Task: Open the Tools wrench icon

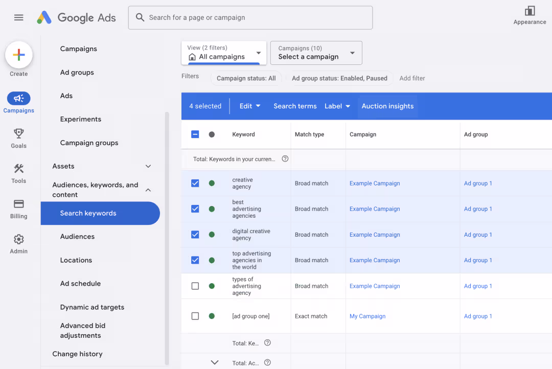Action: [19, 169]
